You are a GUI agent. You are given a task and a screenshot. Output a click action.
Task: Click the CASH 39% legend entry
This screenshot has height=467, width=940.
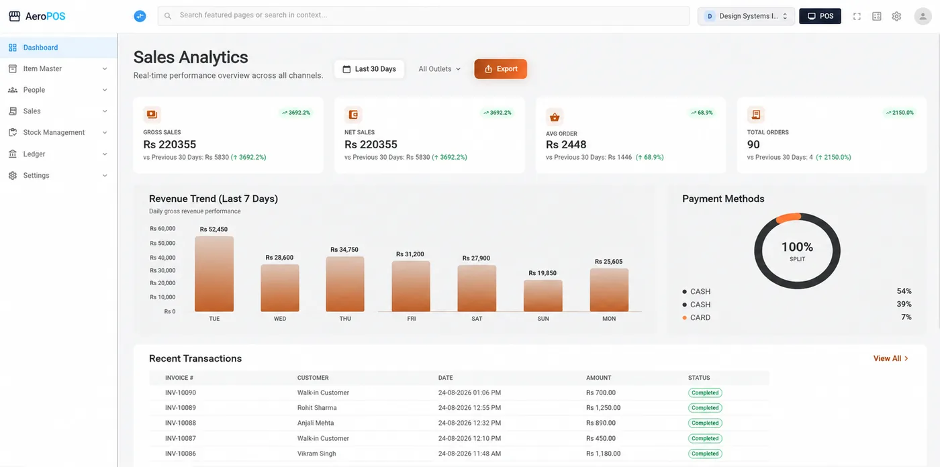797,305
